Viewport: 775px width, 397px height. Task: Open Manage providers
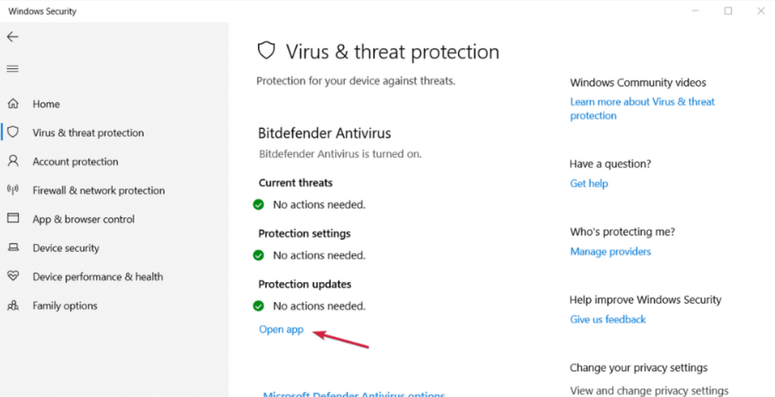point(610,251)
